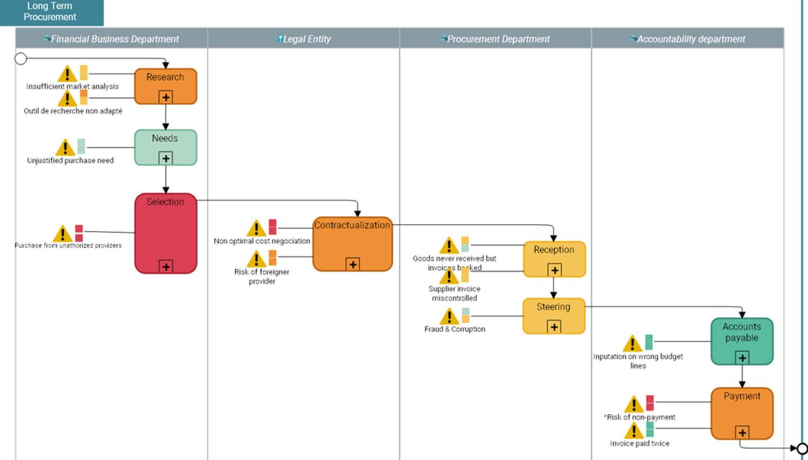
Task: Expand the Accounts payable subprocess plus marker
Action: click(742, 358)
